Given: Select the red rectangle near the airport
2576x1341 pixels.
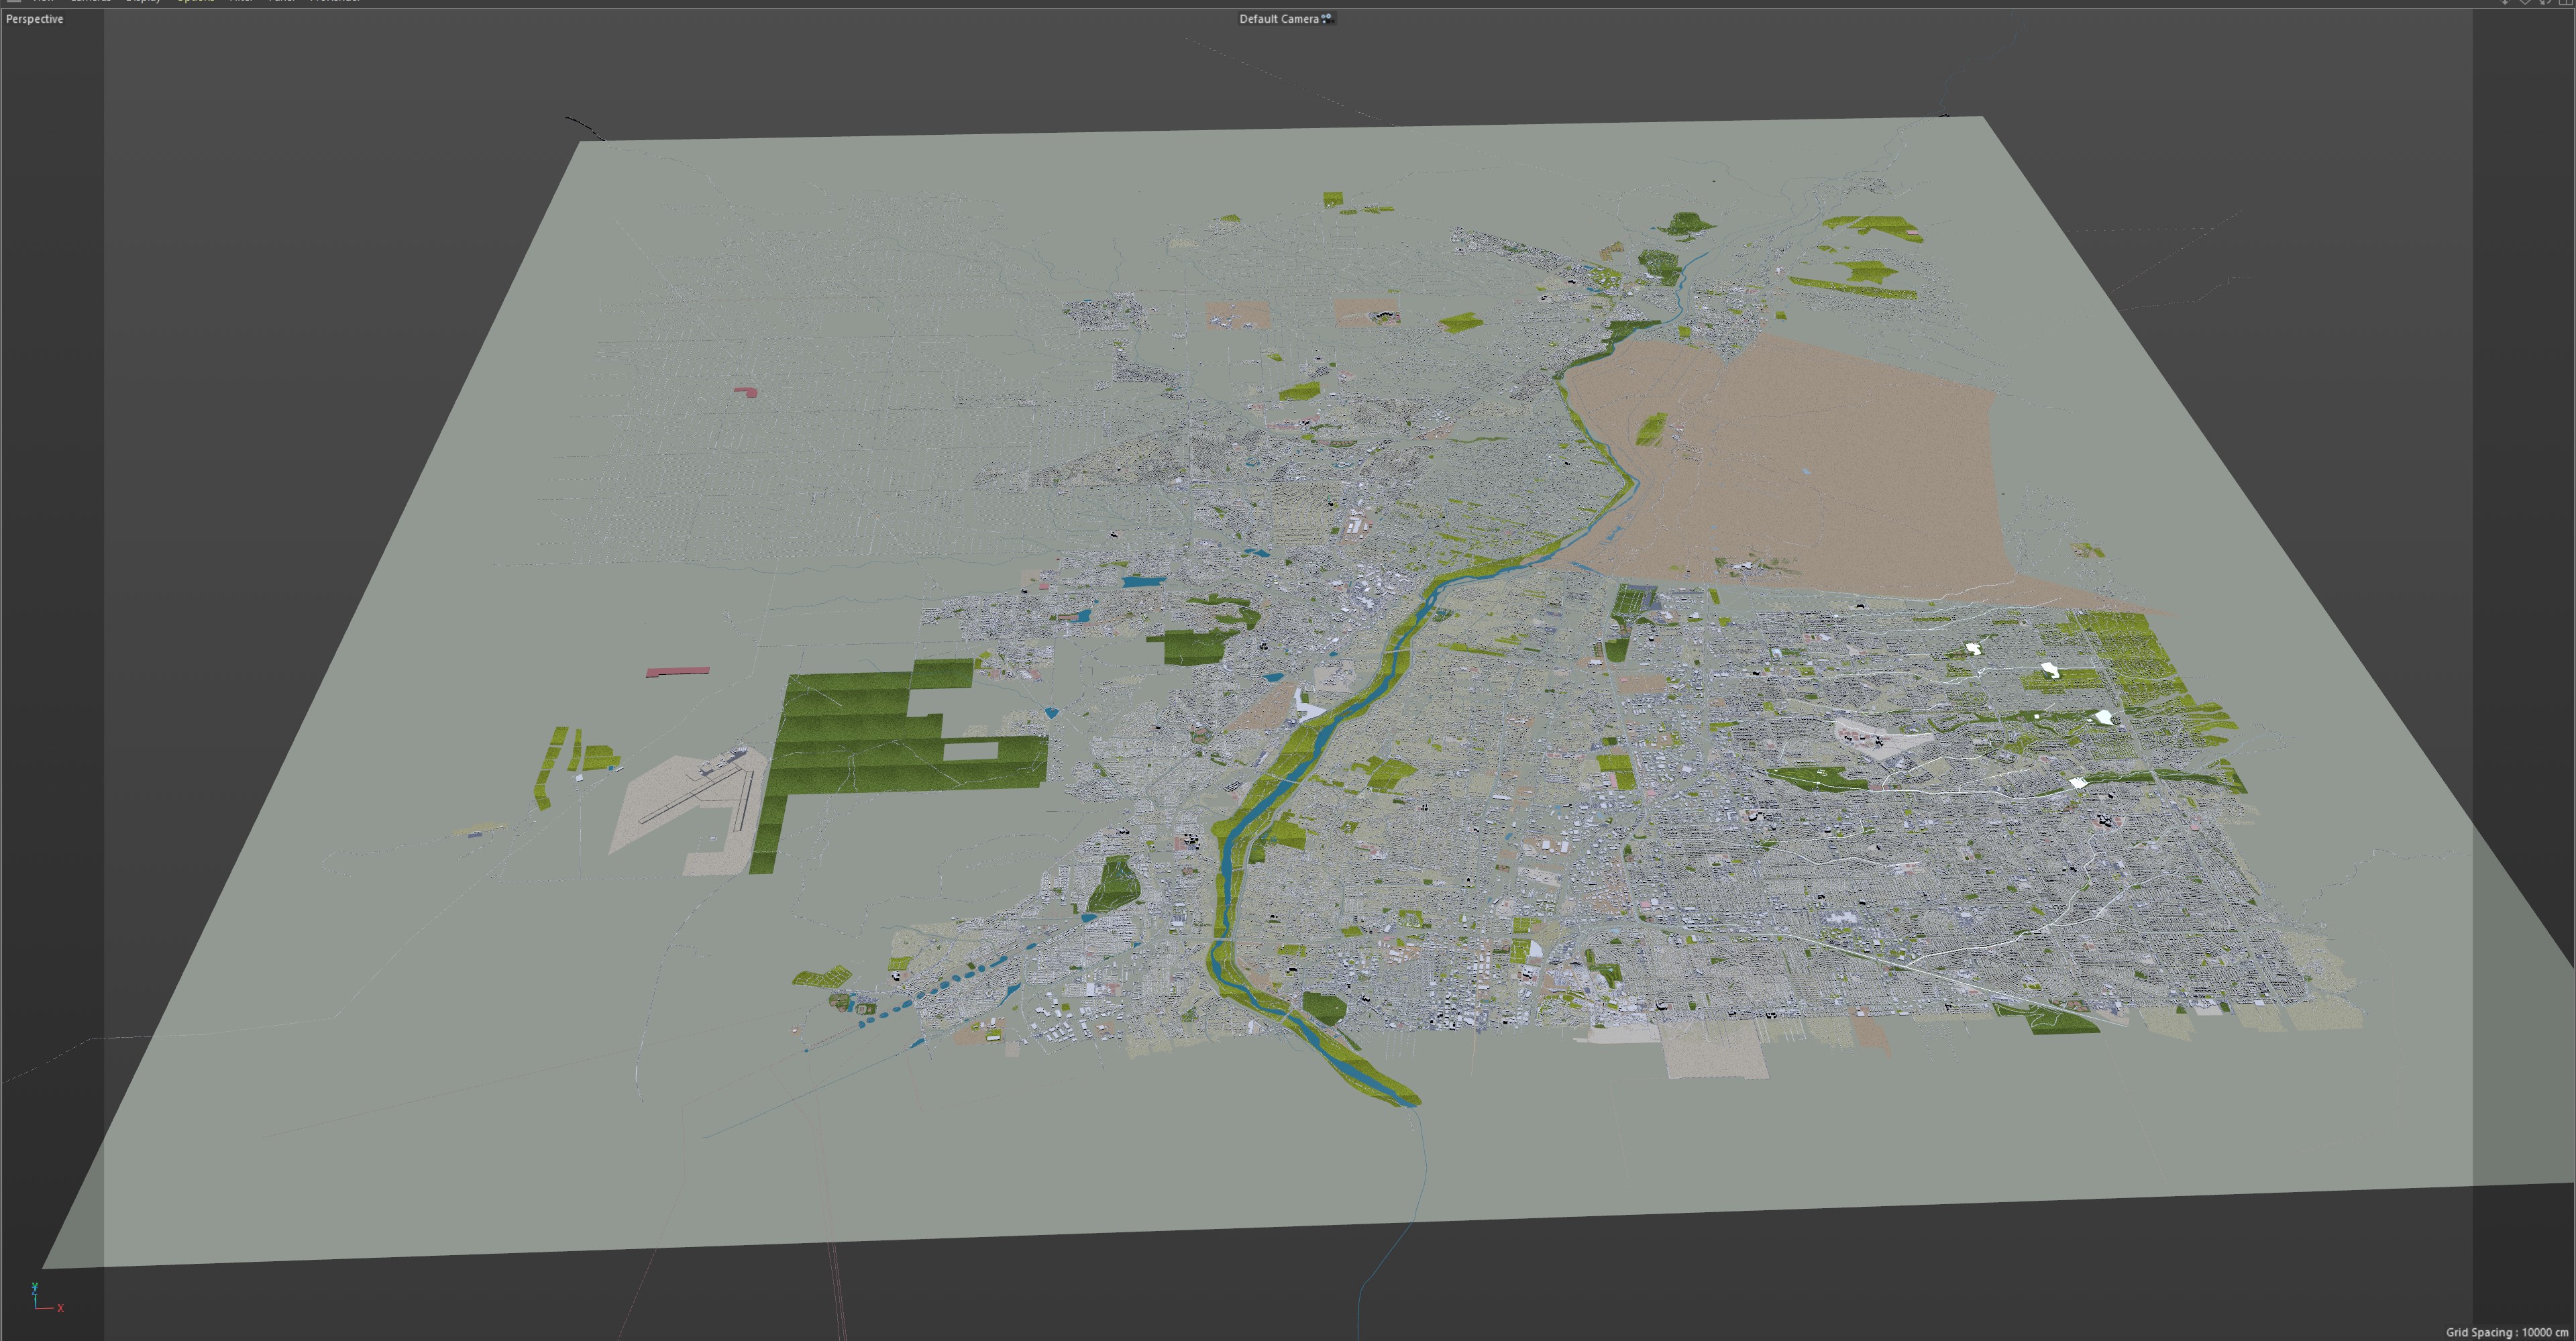Looking at the screenshot, I should click(x=677, y=672).
